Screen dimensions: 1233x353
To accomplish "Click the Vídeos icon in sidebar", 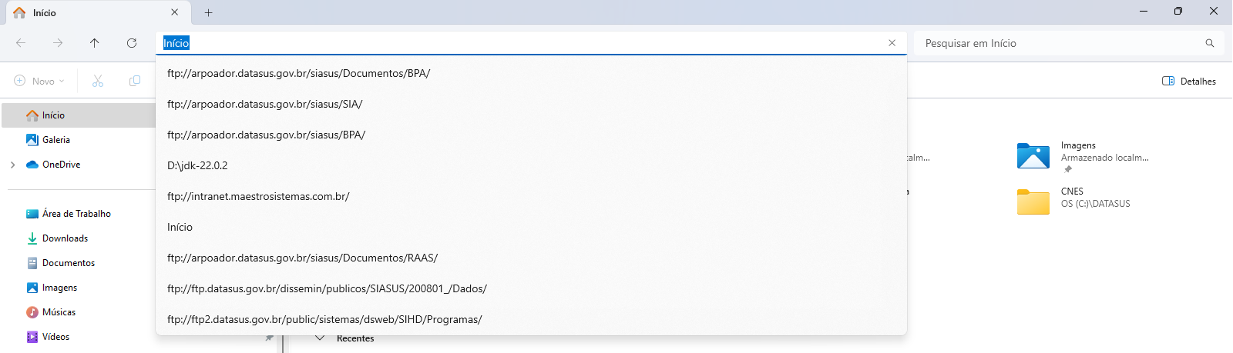I will tap(32, 337).
